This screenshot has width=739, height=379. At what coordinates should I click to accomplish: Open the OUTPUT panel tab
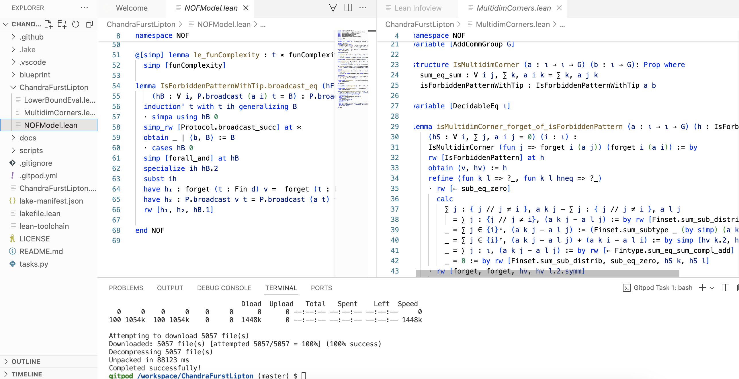tap(170, 288)
